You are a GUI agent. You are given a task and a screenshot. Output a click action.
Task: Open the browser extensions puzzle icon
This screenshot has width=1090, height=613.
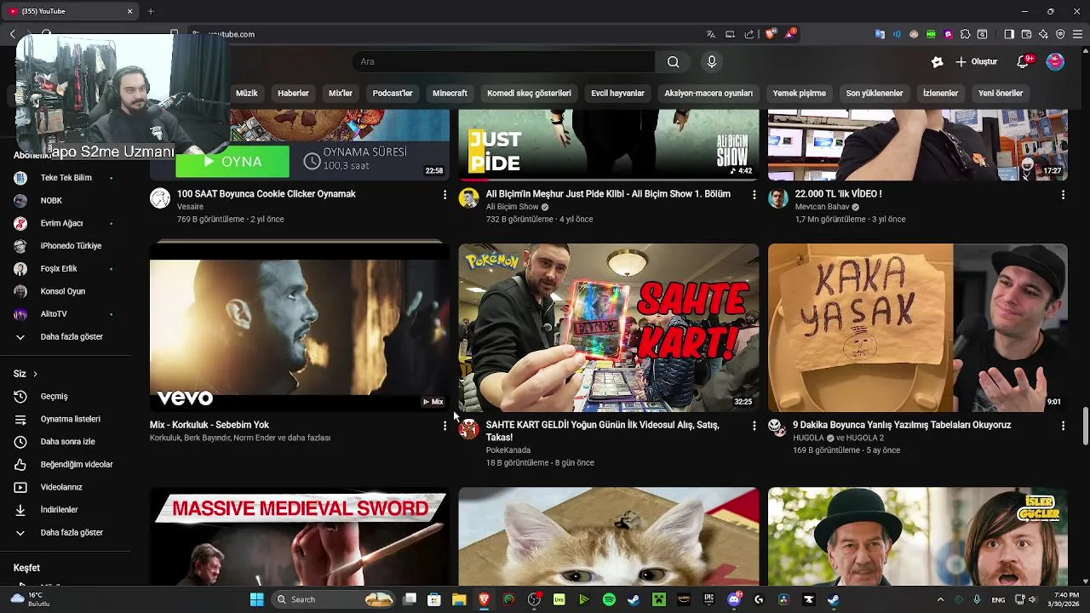pyautogui.click(x=965, y=34)
